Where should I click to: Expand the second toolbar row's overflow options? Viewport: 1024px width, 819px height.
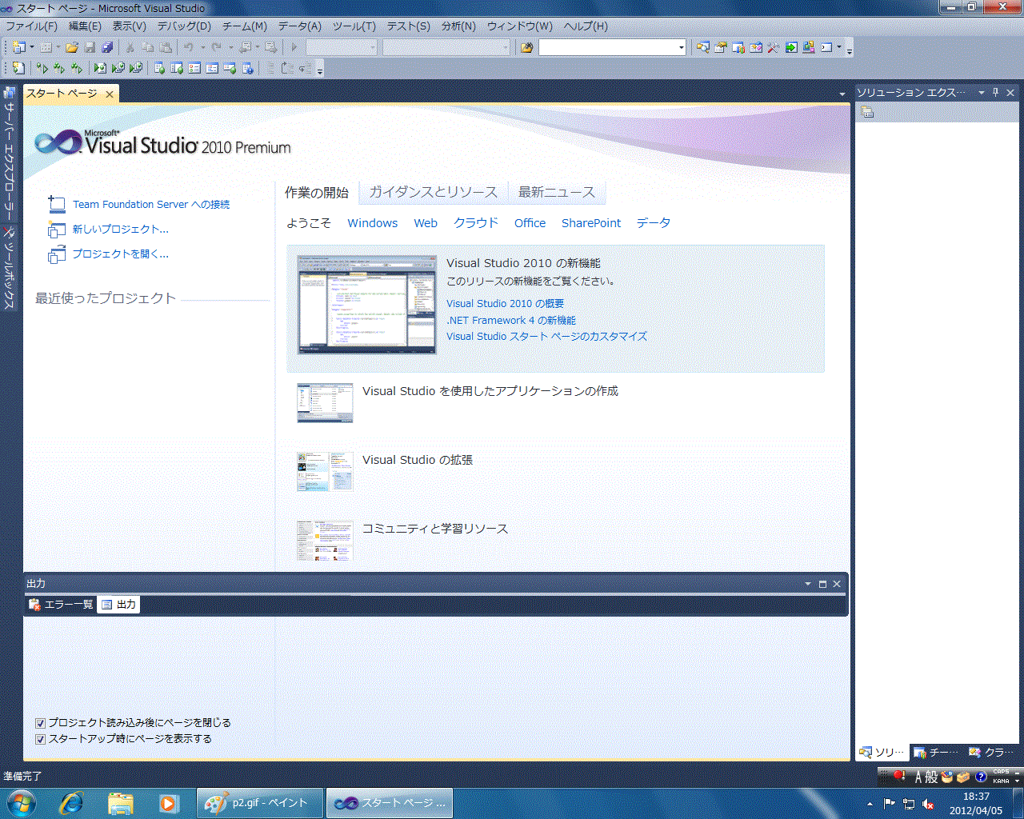pyautogui.click(x=320, y=70)
